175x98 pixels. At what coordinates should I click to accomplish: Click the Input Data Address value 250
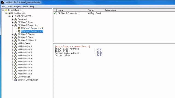pos(99,49)
